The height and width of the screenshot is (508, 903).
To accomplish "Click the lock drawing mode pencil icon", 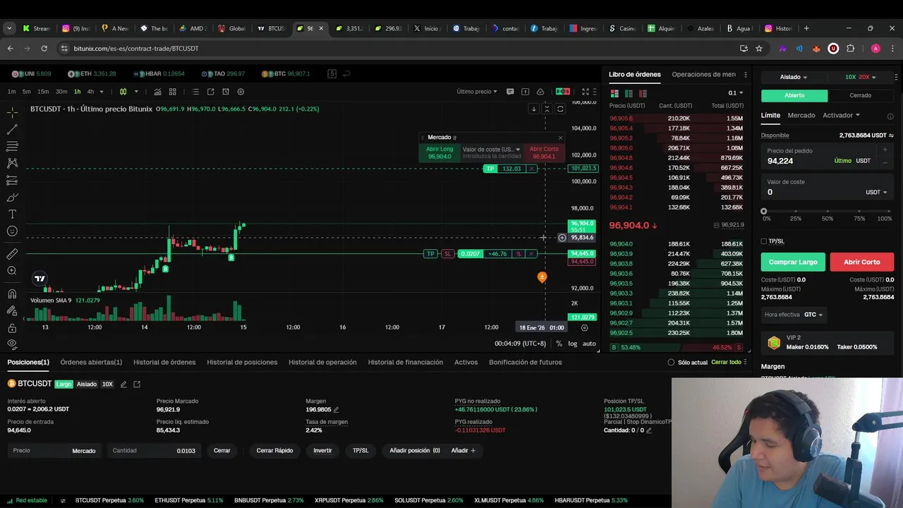I will click(12, 310).
